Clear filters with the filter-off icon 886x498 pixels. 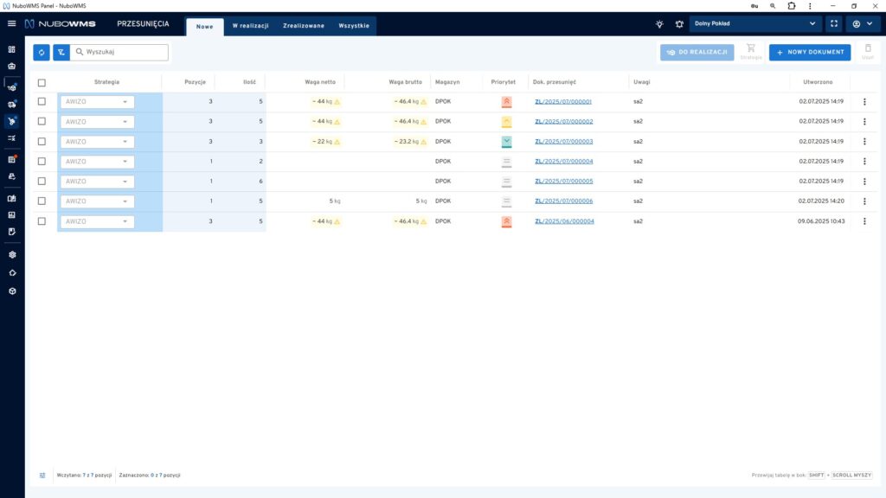(61, 53)
